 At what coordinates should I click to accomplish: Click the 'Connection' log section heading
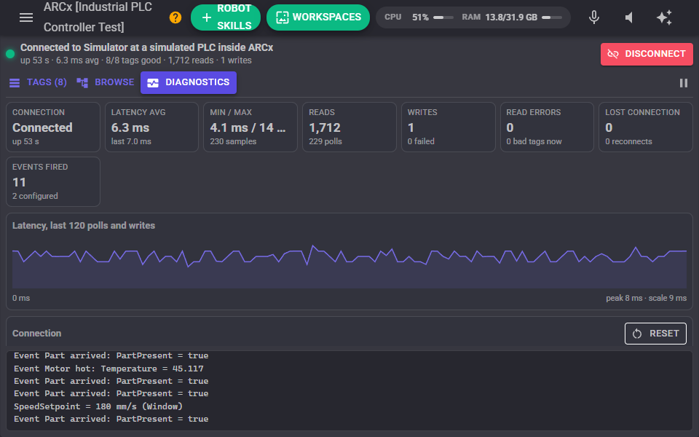tap(37, 334)
